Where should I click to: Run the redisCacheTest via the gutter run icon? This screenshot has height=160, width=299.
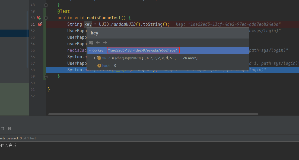point(40,18)
